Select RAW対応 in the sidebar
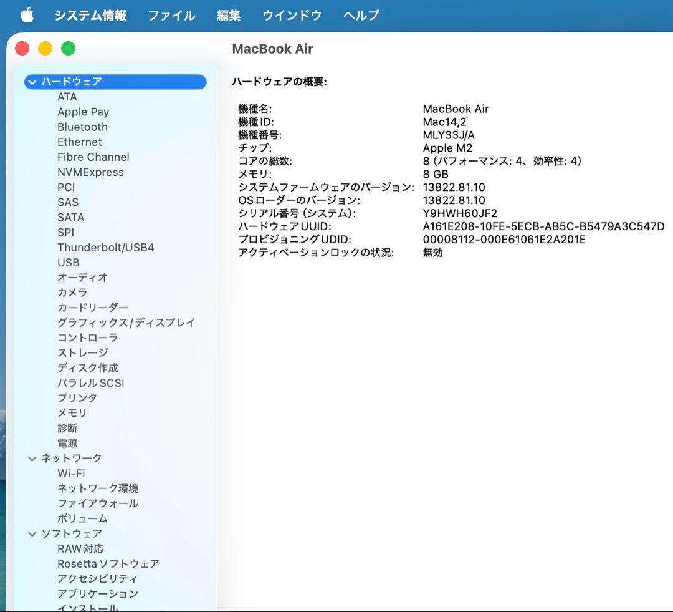The height and width of the screenshot is (612, 673). tap(80, 549)
